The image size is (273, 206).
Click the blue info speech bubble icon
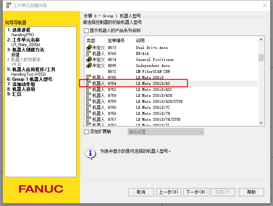(91, 154)
